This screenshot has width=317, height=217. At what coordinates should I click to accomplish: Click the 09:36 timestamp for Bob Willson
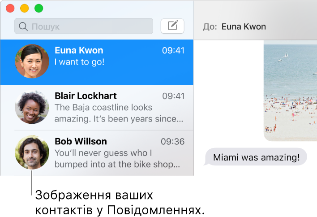tap(172, 142)
